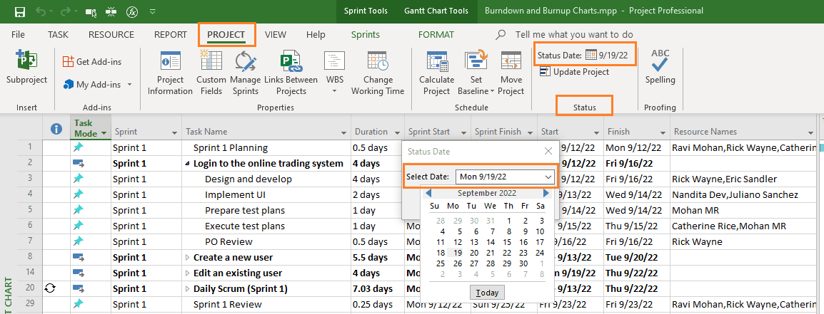Switch to the RESOURCE tab
The width and height of the screenshot is (824, 314).
click(x=111, y=35)
